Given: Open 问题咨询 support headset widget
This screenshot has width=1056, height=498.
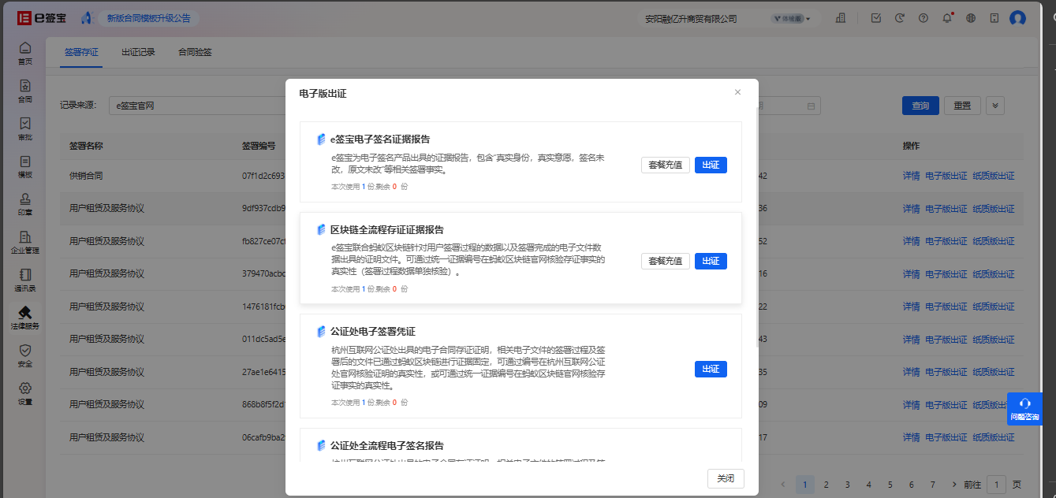Looking at the screenshot, I should tap(1024, 409).
